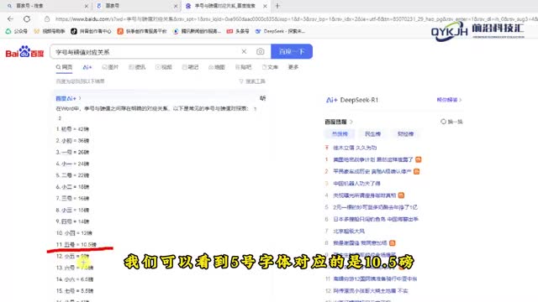Click the AI+ DeepSeek-R1 panel title
538x302 pixels.
click(x=352, y=100)
